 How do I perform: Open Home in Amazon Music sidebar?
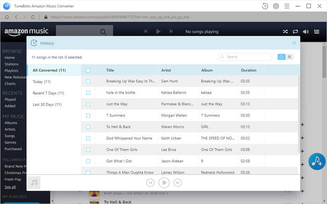point(10,58)
